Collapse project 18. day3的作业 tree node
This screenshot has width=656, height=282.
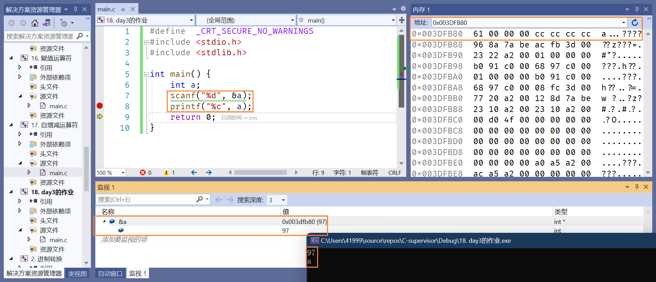(x=11, y=192)
